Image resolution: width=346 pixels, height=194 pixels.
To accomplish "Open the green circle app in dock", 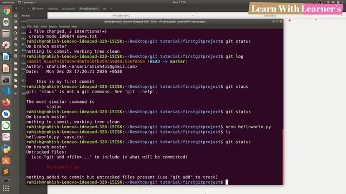I will (6, 126).
